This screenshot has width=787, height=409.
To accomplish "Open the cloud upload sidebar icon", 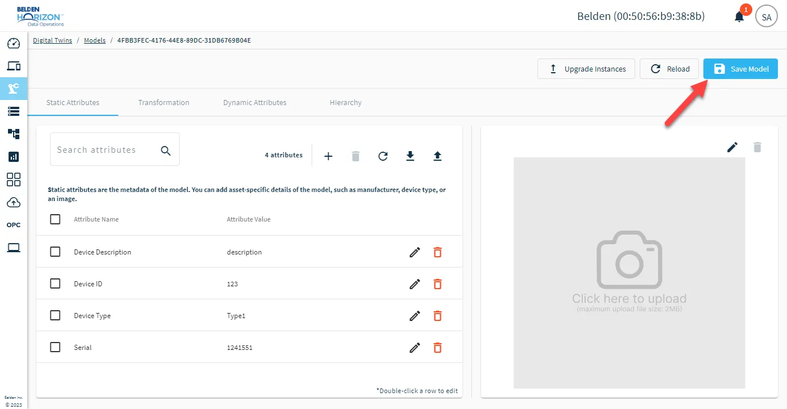I will (14, 202).
